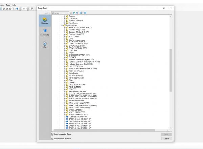The width and height of the screenshot is (203, 149).
Task: Click the horizontal scrollbar thumb
Action: (x=105, y=130)
